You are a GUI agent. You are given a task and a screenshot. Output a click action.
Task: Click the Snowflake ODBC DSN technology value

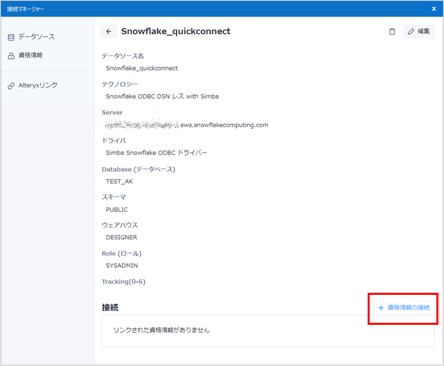tap(162, 96)
